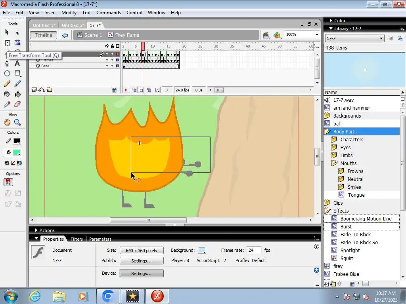The image size is (406, 304).
Task: Open the Commands menu
Action: coord(109,13)
